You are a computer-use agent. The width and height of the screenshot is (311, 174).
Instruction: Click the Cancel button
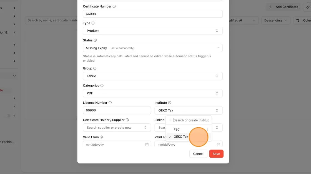[x=198, y=154]
